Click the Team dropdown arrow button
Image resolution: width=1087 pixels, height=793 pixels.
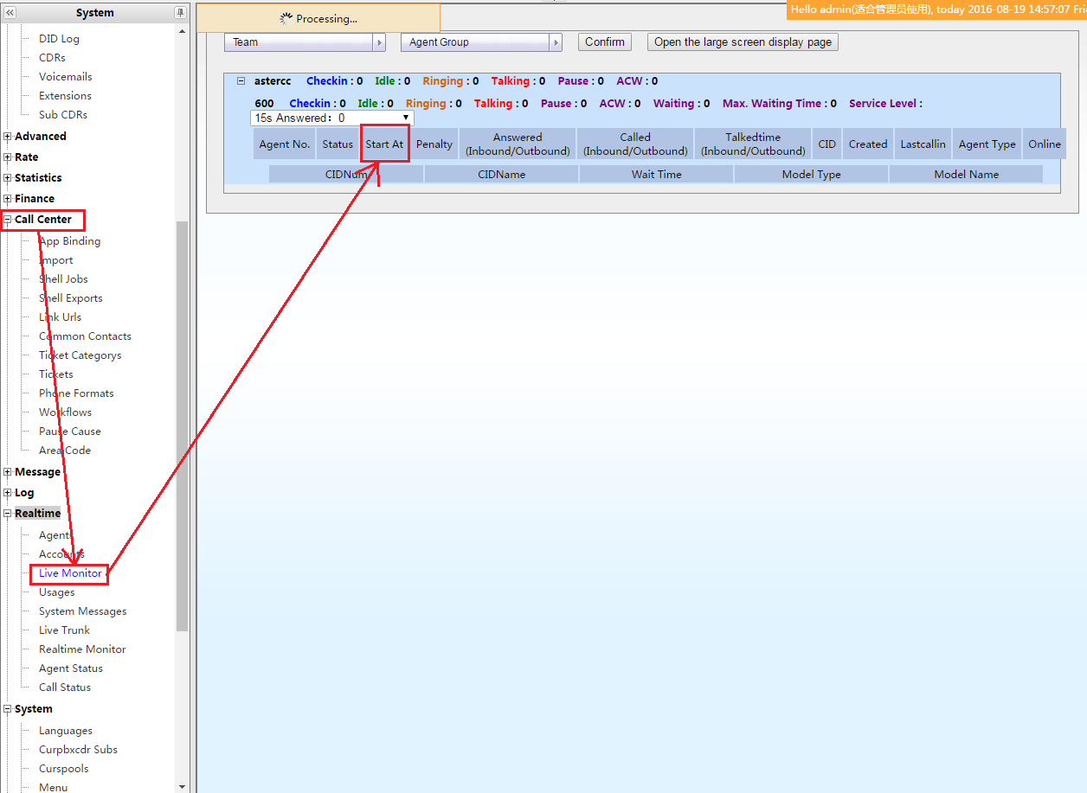[x=379, y=42]
